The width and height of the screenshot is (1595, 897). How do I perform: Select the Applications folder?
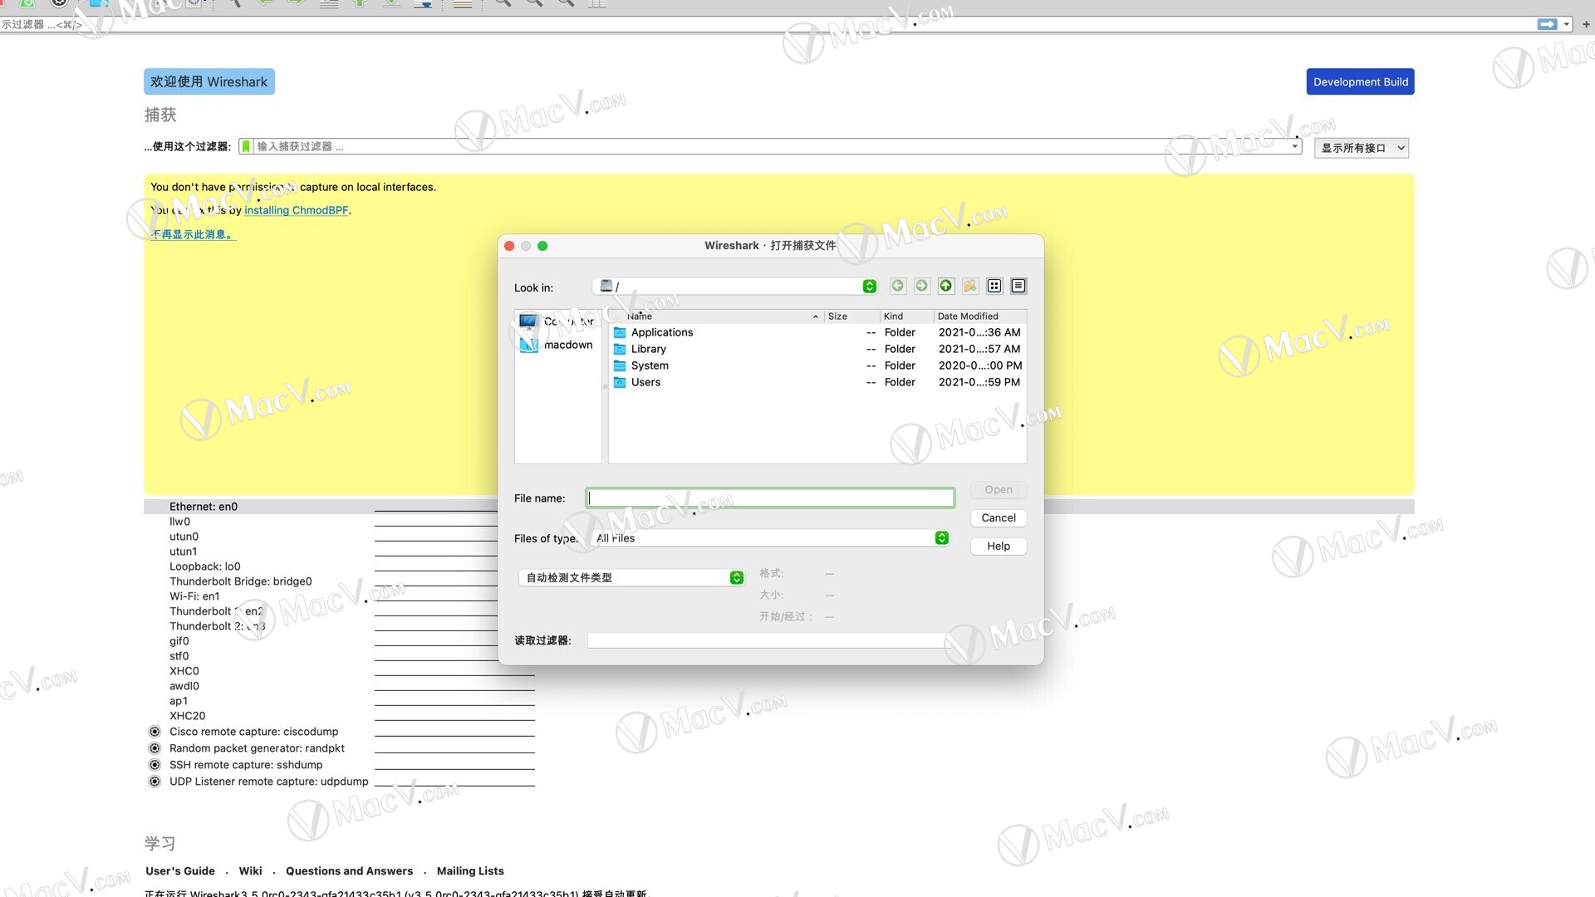pyautogui.click(x=661, y=332)
